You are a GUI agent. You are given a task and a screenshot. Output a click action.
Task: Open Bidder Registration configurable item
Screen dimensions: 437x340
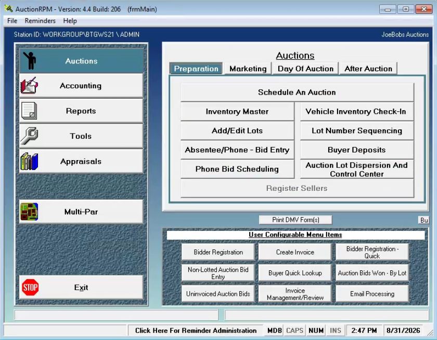[218, 252]
